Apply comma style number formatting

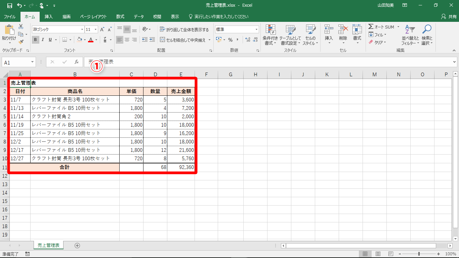tap(238, 40)
